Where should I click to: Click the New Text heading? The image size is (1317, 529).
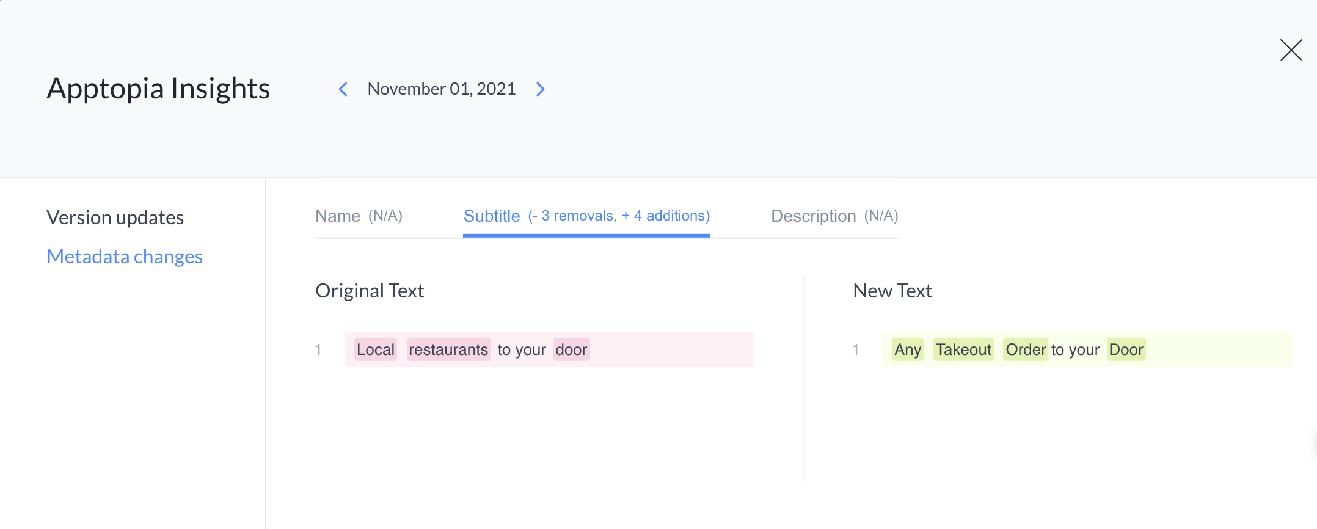(892, 291)
